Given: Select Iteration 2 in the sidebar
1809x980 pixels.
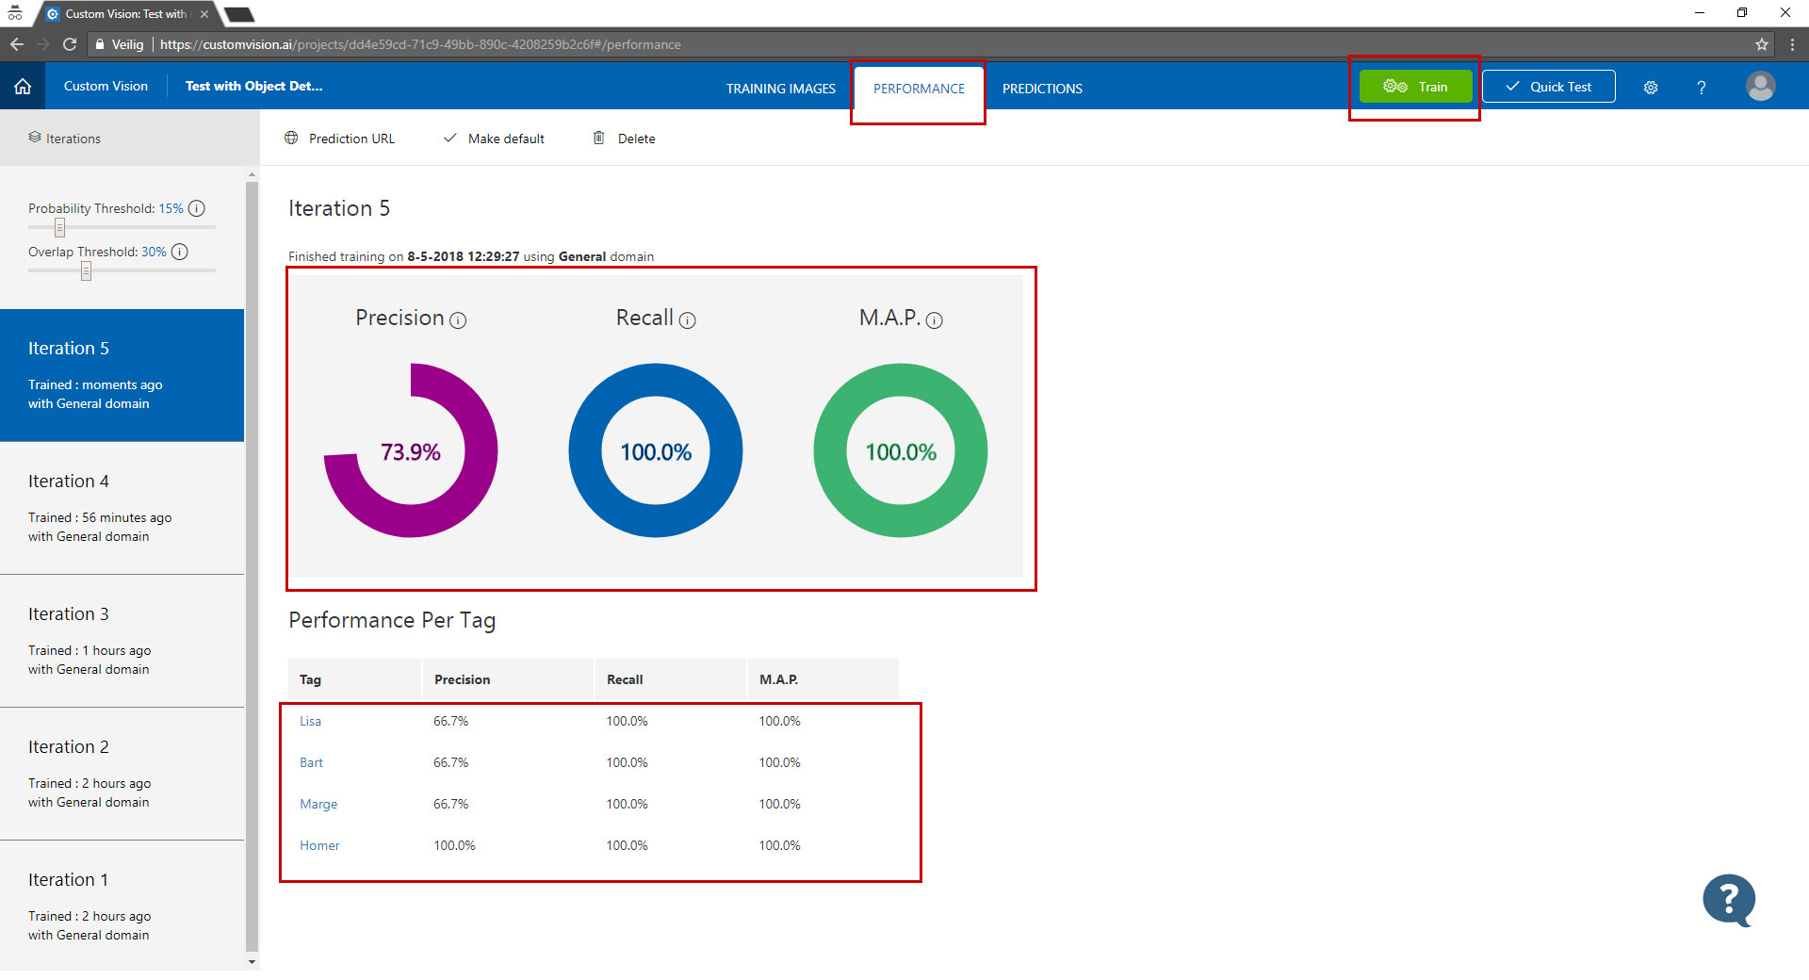Looking at the screenshot, I should point(122,774).
